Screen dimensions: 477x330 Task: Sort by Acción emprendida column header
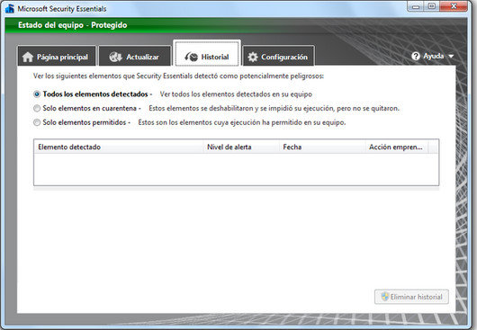[x=397, y=147]
